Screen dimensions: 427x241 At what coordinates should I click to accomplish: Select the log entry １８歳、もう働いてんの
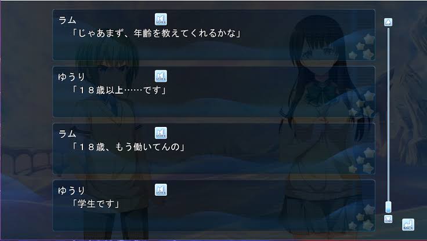(213, 148)
